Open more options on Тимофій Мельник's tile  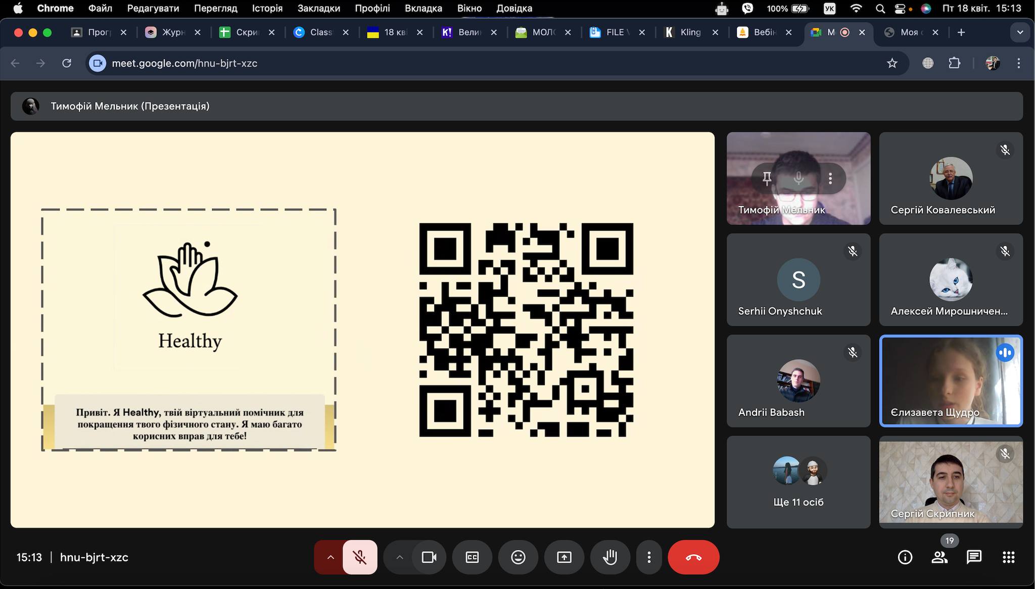830,178
